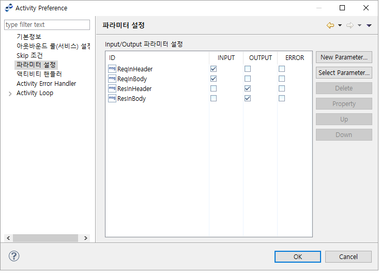Click the Up button

click(344, 119)
